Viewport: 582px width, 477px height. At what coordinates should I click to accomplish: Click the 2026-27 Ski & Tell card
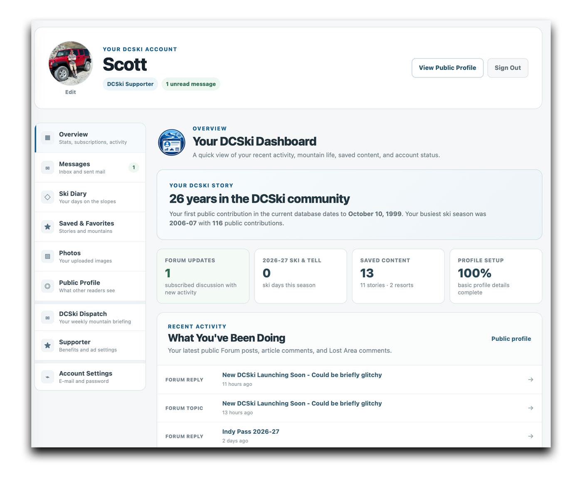coord(301,276)
